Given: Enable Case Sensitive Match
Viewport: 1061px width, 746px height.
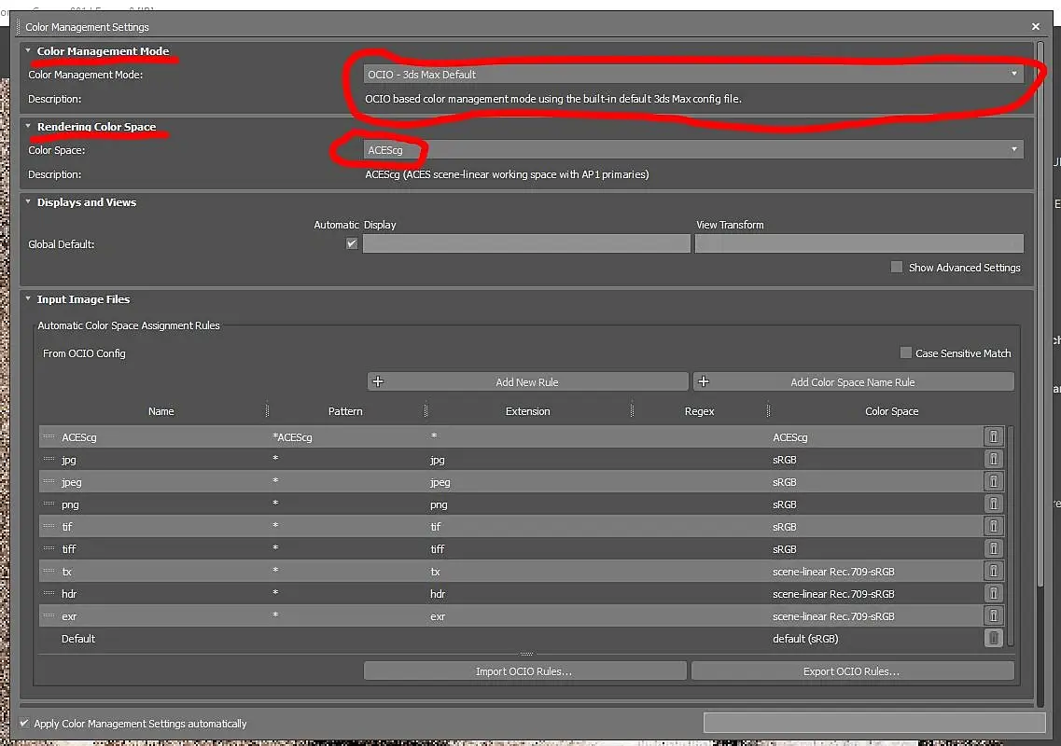Looking at the screenshot, I should (905, 352).
